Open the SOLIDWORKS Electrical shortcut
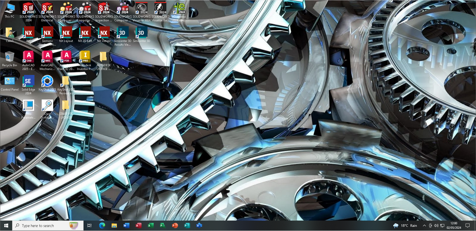Image resolution: width=476 pixels, height=231 pixels. coord(47,12)
